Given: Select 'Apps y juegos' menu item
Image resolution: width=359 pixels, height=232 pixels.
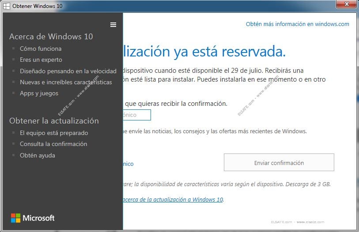Looking at the screenshot, I should click(x=39, y=94).
